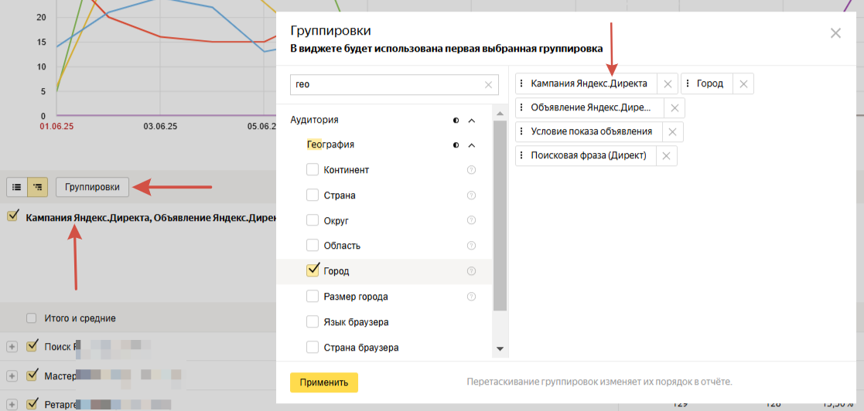Image resolution: width=864 pixels, height=411 pixels.
Task: Click partial-selection indicator next to Аудитория
Action: coord(456,120)
